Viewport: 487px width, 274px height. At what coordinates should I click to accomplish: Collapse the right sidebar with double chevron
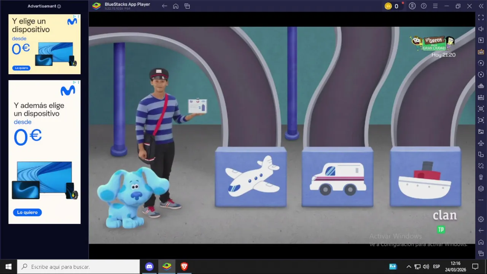[x=481, y=6]
